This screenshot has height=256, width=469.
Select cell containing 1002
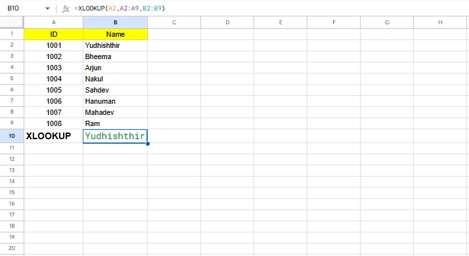[x=54, y=56]
